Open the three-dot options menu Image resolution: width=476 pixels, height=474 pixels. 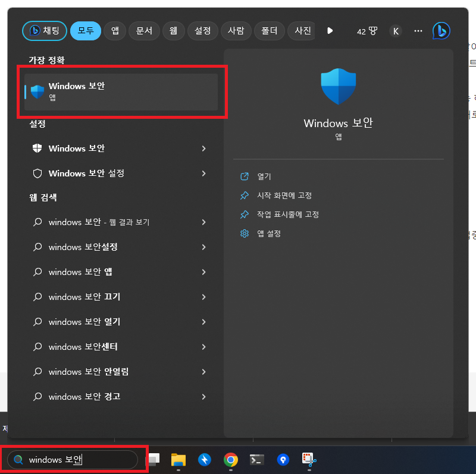pyautogui.click(x=418, y=31)
